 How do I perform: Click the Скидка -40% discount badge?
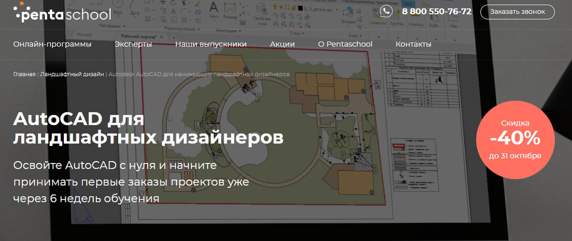pyautogui.click(x=515, y=139)
